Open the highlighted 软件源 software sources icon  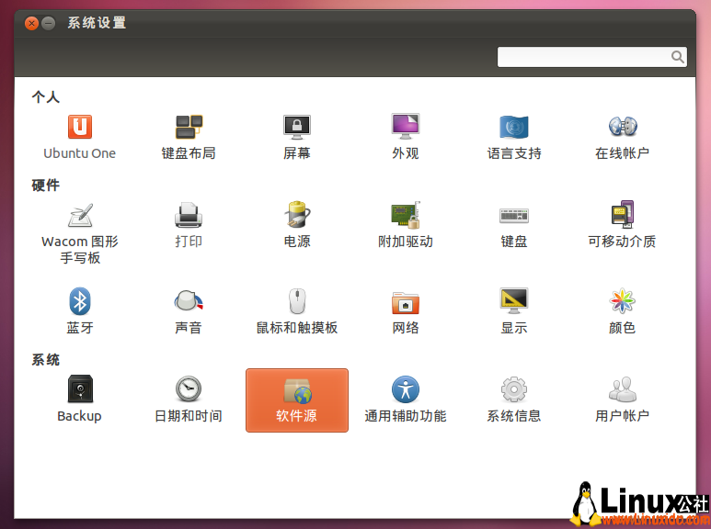pyautogui.click(x=297, y=400)
